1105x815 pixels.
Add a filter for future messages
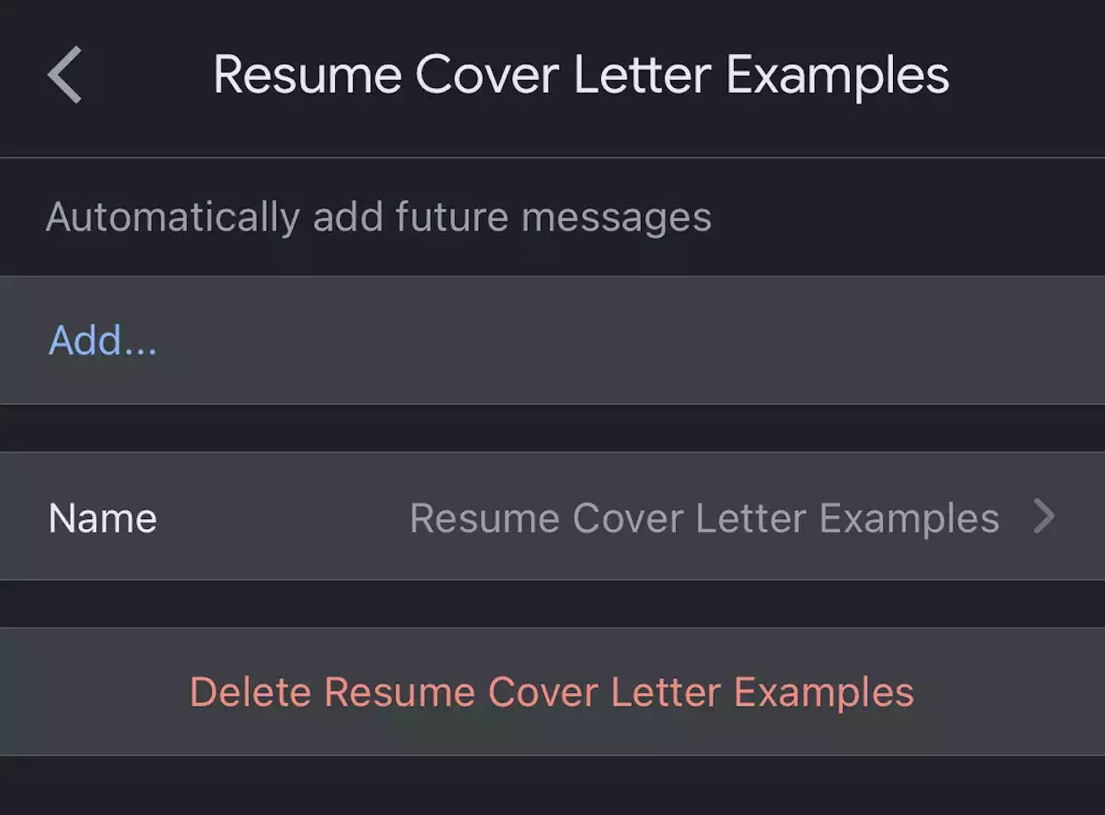tap(103, 341)
